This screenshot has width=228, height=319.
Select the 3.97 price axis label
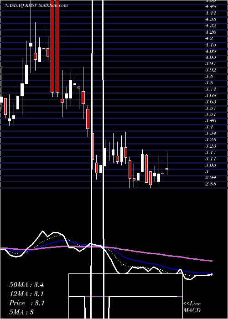[211, 63]
